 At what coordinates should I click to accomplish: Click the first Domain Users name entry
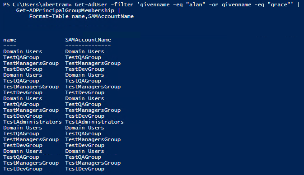(x=23, y=51)
